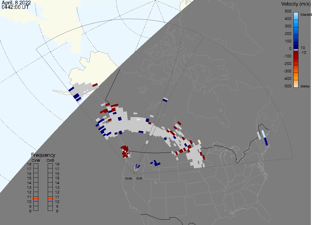Click the cve radar station label on the map
The width and height of the screenshot is (312, 225).
139,178
